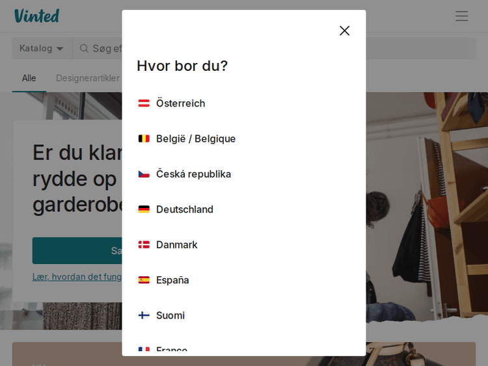
Task: Click the Vinted logo
Action: [x=36, y=16]
